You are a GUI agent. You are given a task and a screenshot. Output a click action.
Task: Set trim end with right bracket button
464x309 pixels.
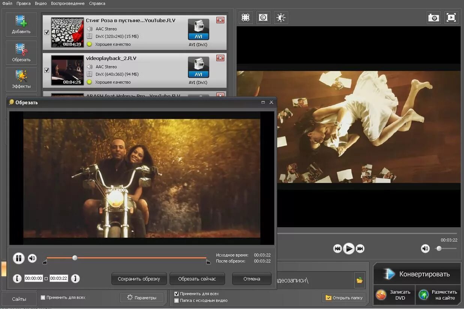[x=75, y=279]
